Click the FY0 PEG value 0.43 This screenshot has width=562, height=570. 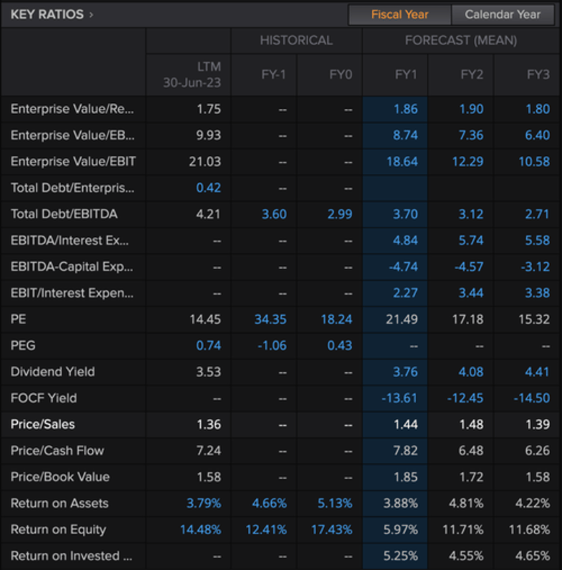(x=340, y=345)
